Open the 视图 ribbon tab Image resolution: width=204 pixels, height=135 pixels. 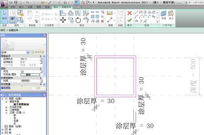click(x=38, y=7)
